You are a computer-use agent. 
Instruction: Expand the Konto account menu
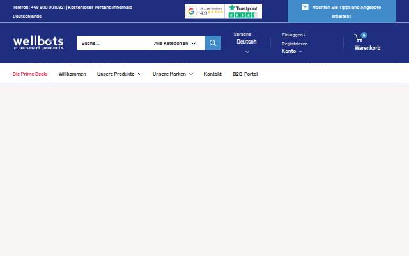[291, 51]
